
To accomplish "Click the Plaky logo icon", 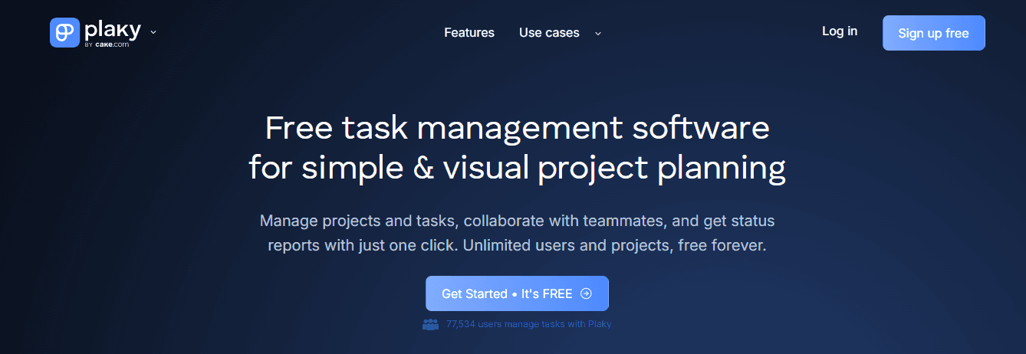I will pyautogui.click(x=65, y=33).
